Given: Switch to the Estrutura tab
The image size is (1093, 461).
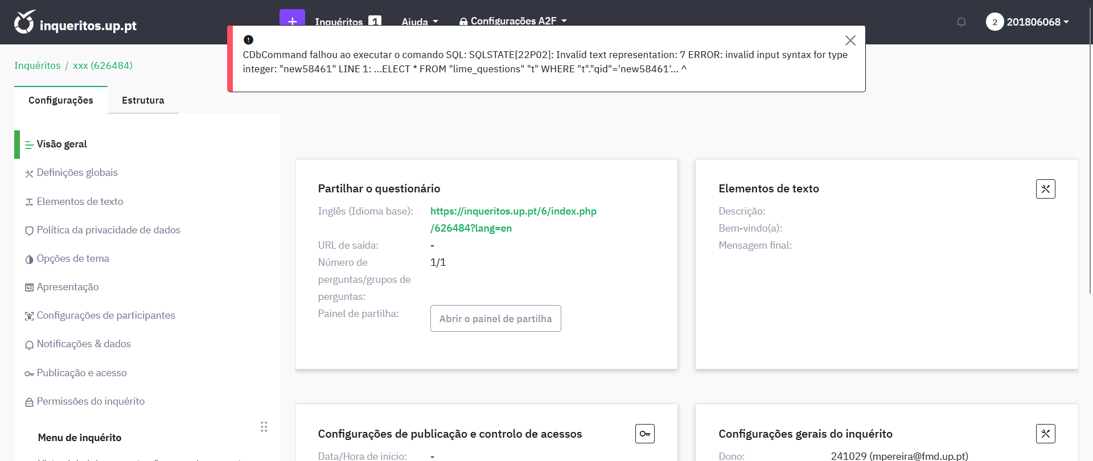Looking at the screenshot, I should [x=143, y=100].
